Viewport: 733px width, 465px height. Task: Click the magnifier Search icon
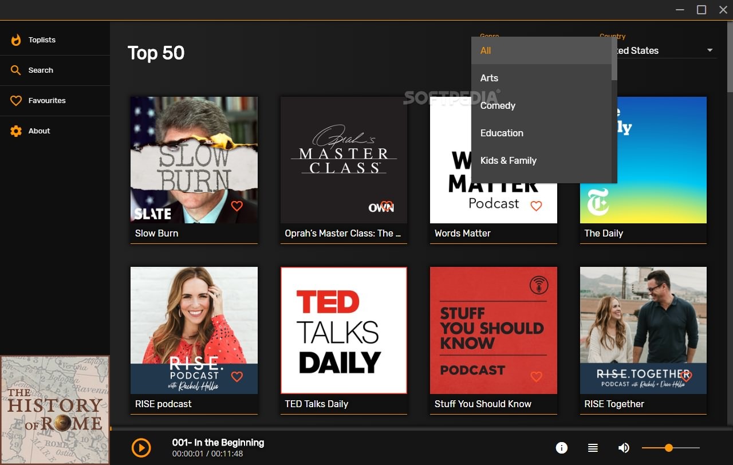pyautogui.click(x=16, y=70)
